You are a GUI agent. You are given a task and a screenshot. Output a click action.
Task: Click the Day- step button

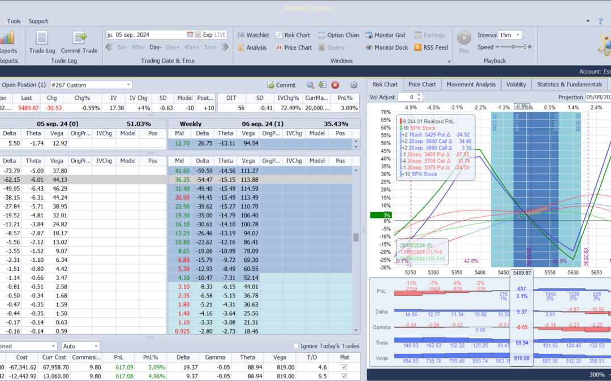coord(156,47)
